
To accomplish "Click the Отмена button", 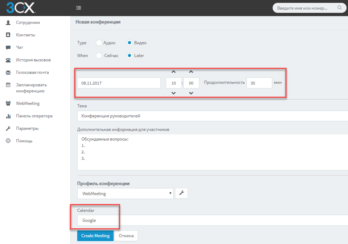I will click(126, 235).
